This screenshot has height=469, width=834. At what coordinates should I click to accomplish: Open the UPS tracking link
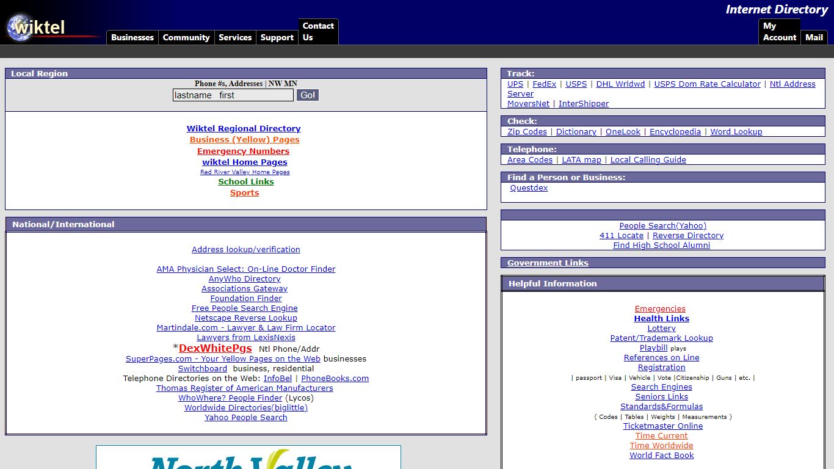coord(515,84)
